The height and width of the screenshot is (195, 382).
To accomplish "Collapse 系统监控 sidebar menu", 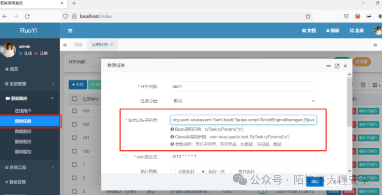I will tap(30, 98).
